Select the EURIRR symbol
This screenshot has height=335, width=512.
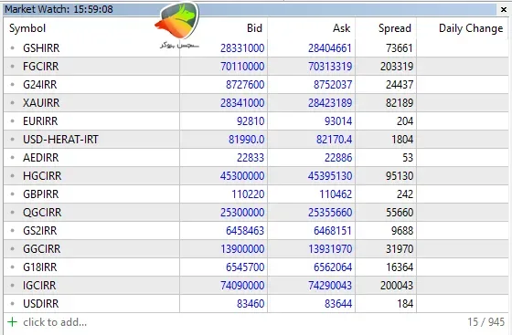coord(40,121)
